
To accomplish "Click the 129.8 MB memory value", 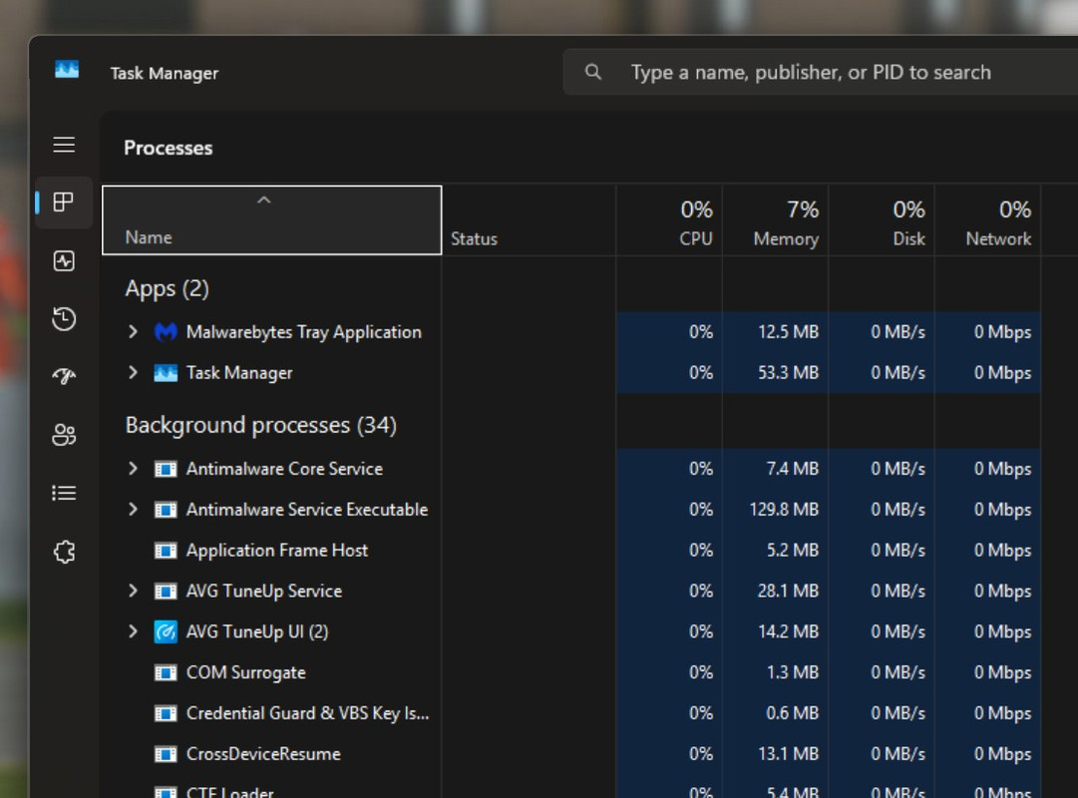I will tap(785, 510).
